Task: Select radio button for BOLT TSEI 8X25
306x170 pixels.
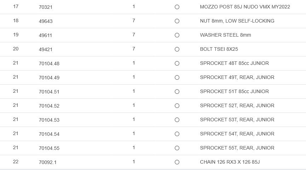Action: click(x=177, y=49)
